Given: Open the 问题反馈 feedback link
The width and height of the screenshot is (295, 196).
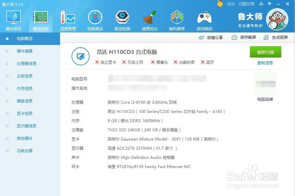Looking at the screenshot, I should [x=246, y=4].
